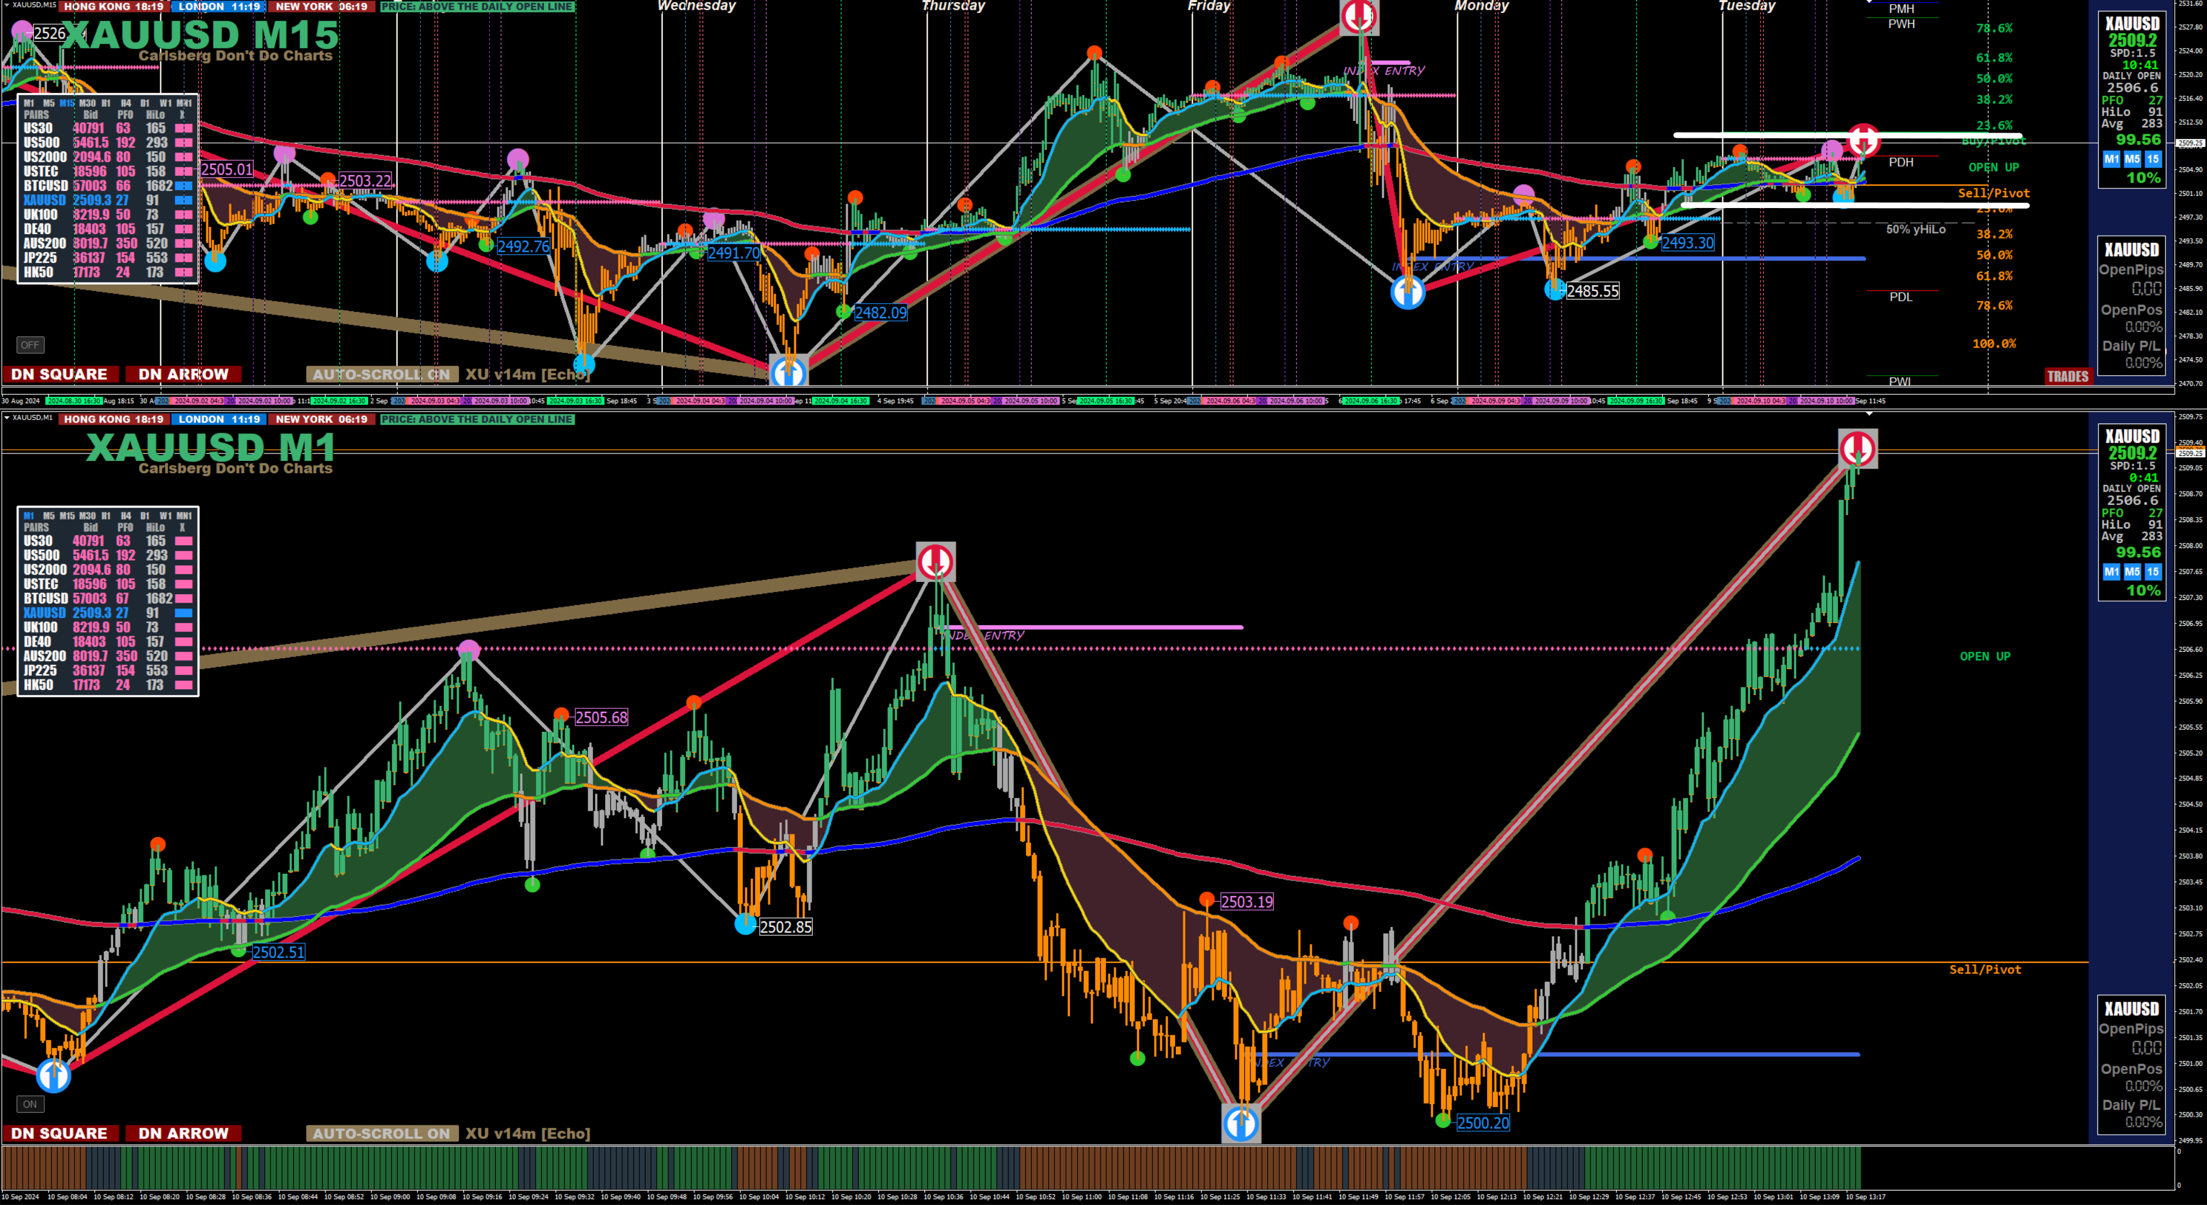
Task: Click red down-arrow marker at M1 chart top-right
Action: [1858, 448]
